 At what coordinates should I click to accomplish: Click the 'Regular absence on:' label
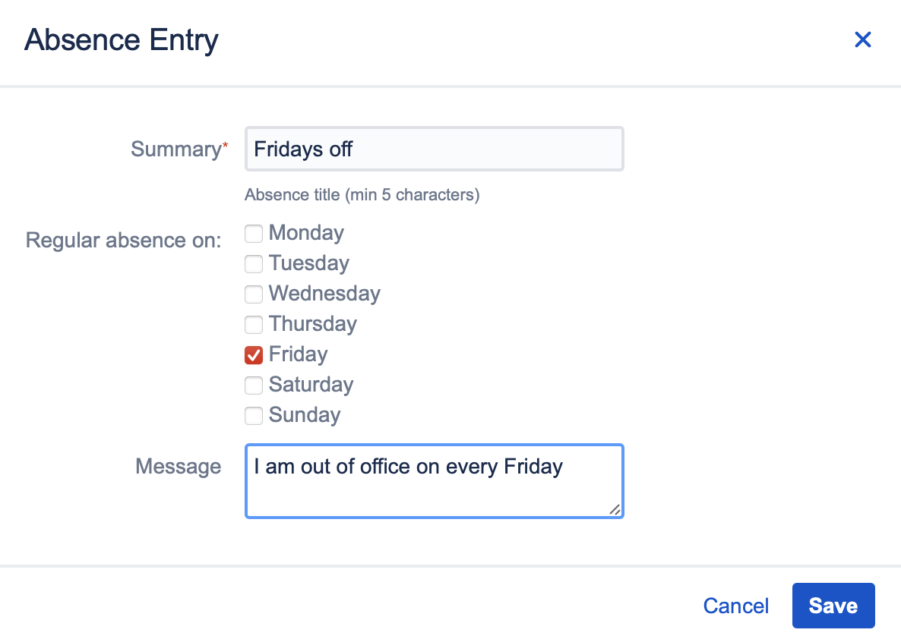[123, 240]
